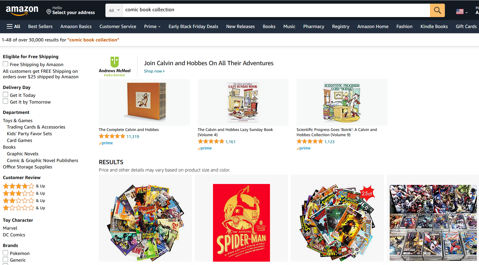Open the All search category dropdown
This screenshot has height=265, width=479.
[x=114, y=10]
